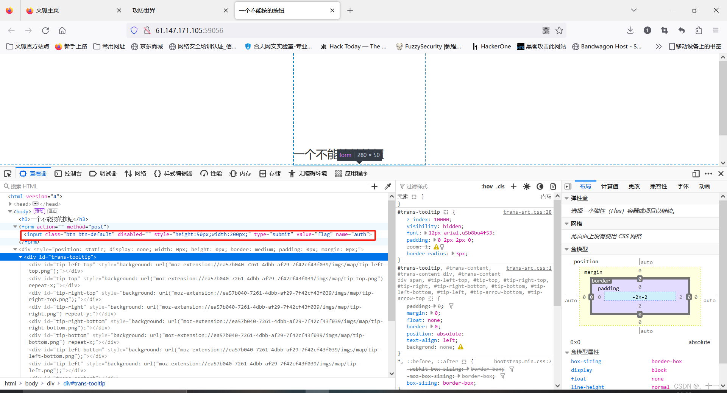The image size is (727, 393).
Task: Open a new browser tab
Action: pyautogui.click(x=350, y=11)
